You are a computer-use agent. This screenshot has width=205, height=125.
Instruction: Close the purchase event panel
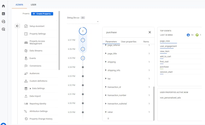[x=150, y=32]
